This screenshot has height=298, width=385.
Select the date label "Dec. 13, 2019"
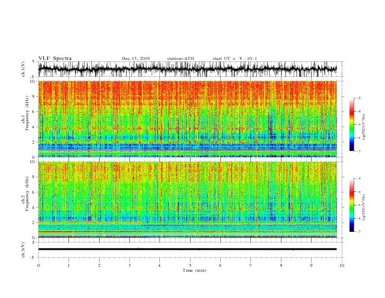pyautogui.click(x=136, y=58)
